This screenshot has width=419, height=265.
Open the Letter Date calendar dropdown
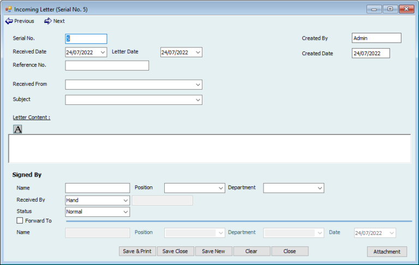point(197,52)
